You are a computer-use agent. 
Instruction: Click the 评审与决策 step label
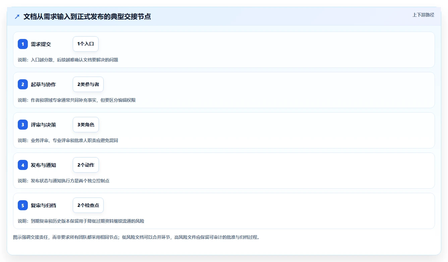[x=43, y=125]
